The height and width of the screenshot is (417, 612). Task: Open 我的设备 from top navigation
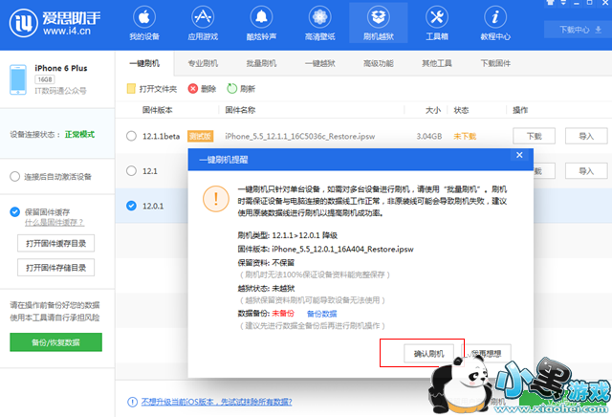144,23
